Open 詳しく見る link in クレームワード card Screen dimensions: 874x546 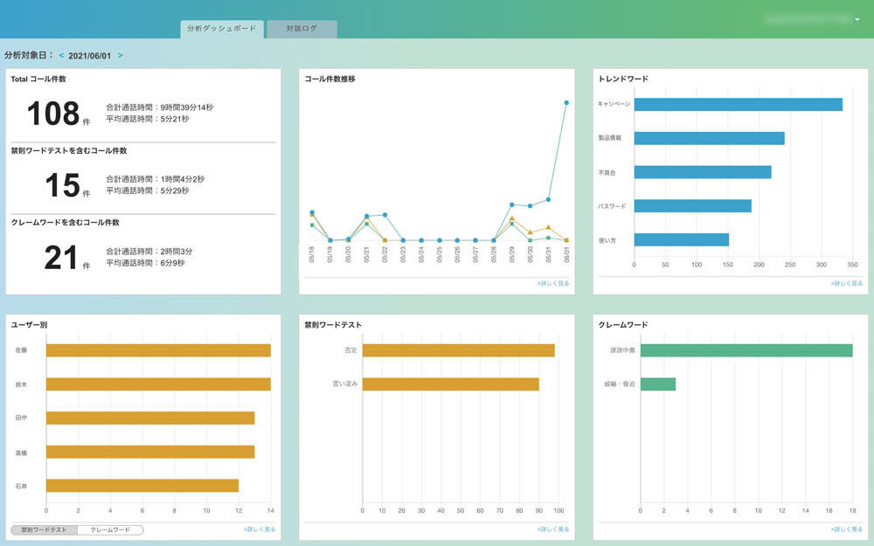[847, 529]
